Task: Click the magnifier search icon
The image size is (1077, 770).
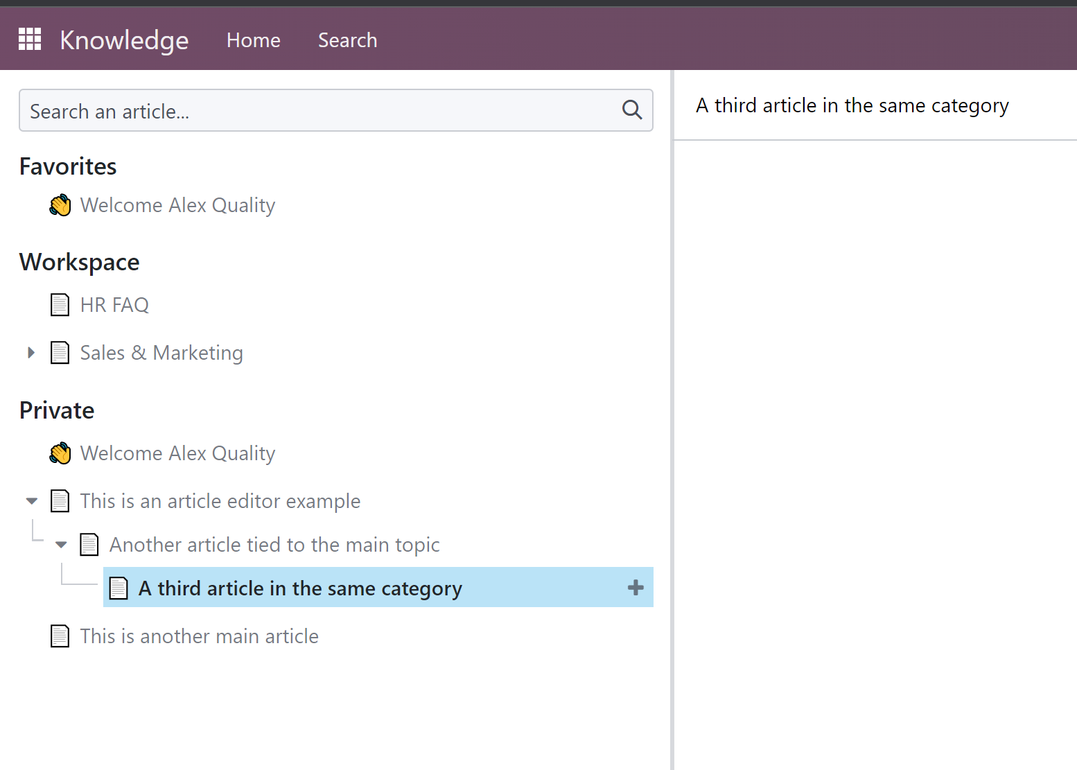Action: pyautogui.click(x=631, y=110)
